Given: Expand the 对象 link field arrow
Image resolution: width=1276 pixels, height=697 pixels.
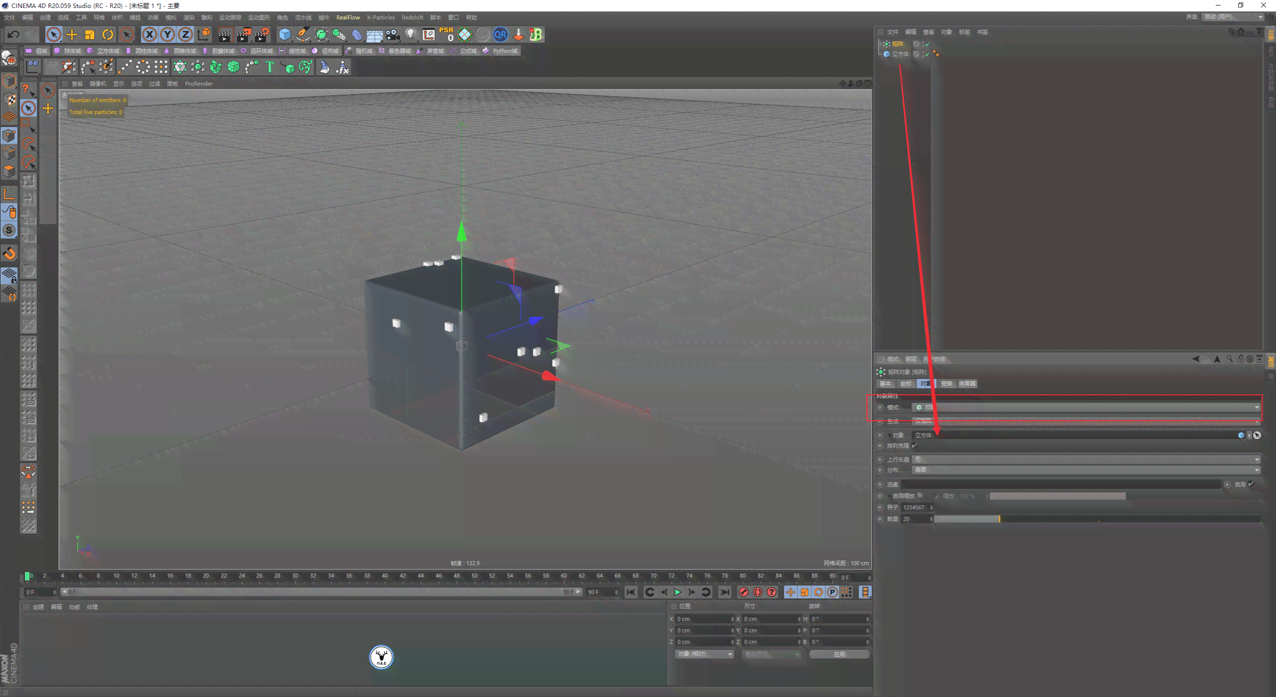Looking at the screenshot, I should [x=889, y=435].
